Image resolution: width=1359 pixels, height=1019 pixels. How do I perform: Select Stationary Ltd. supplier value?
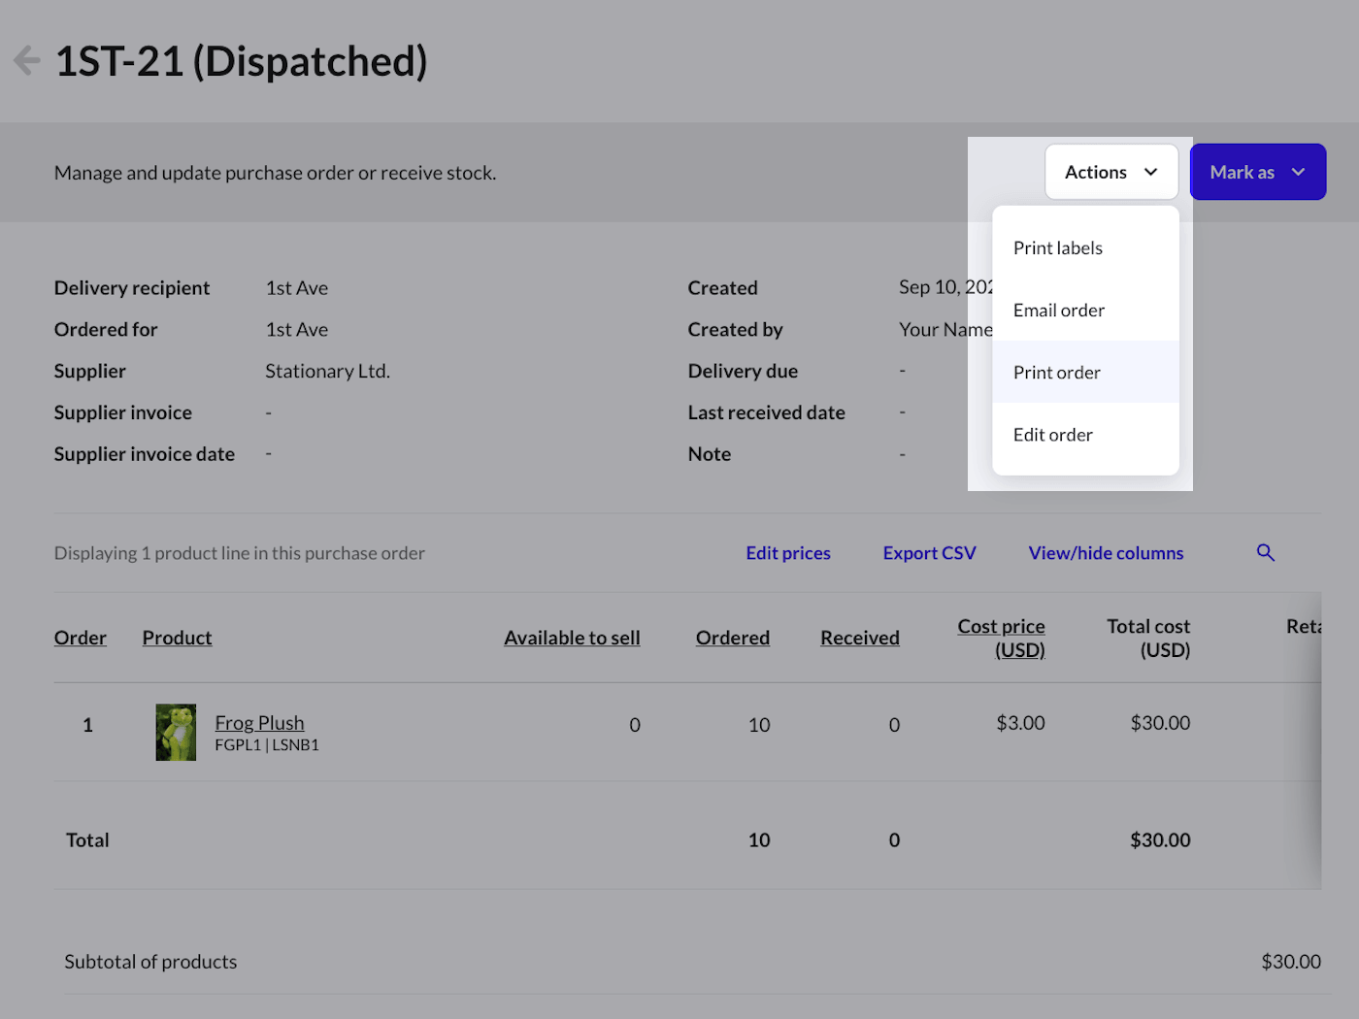coord(327,371)
